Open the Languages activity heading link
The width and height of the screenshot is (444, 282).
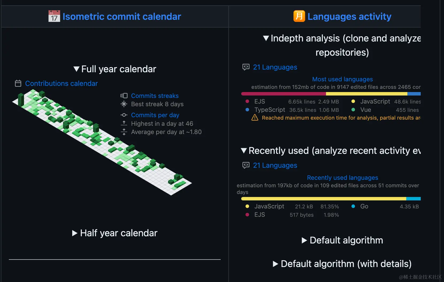(x=349, y=17)
